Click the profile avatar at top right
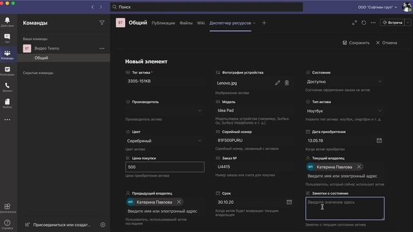Viewport: 413px width, 232px height. pyautogui.click(x=407, y=7)
